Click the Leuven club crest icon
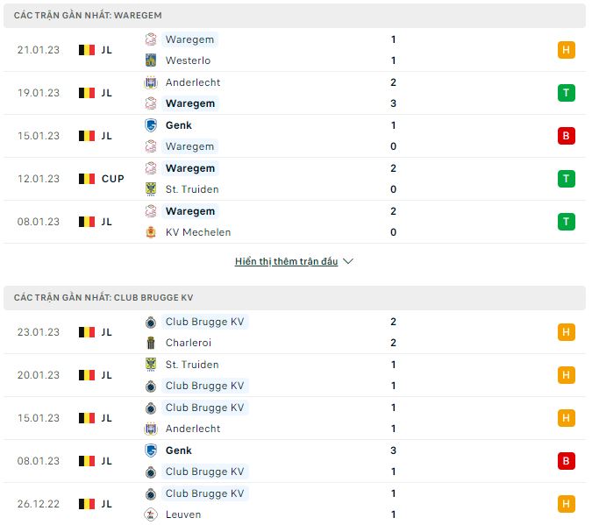This screenshot has width=592, height=525. tap(151, 514)
